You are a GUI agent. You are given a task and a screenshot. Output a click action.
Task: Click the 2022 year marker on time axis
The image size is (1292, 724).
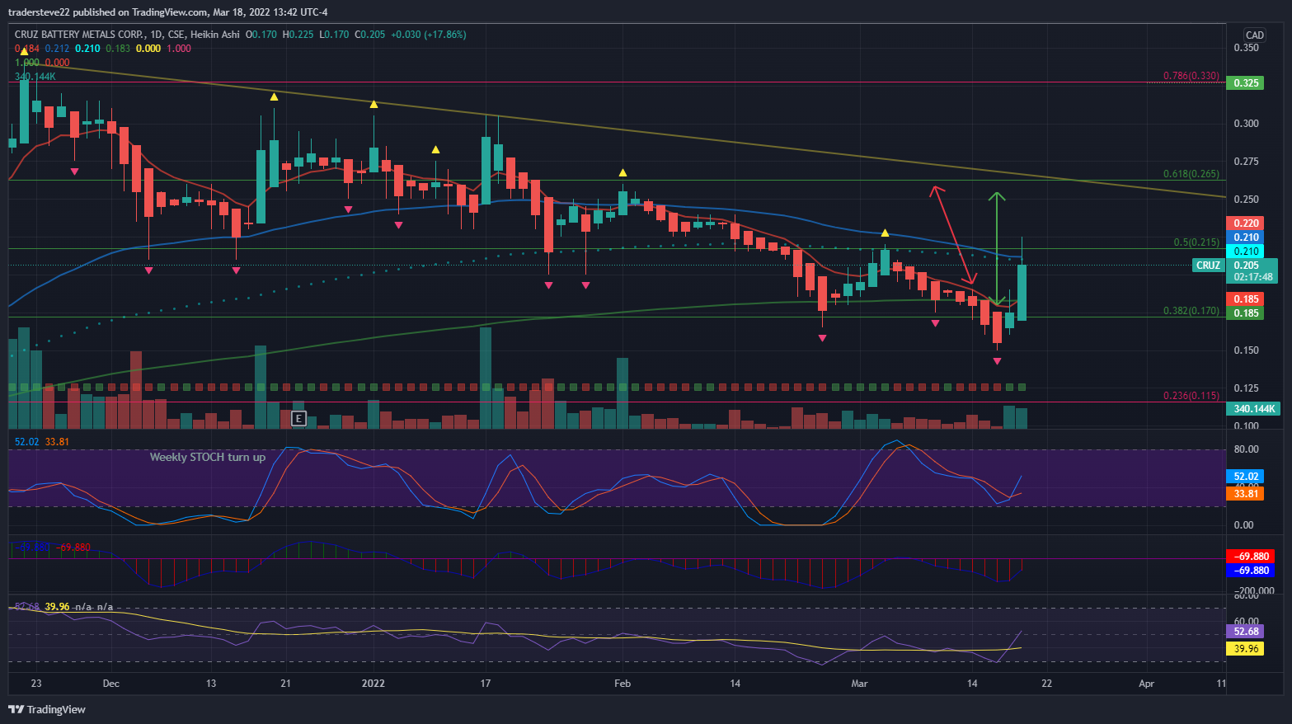[x=374, y=684]
